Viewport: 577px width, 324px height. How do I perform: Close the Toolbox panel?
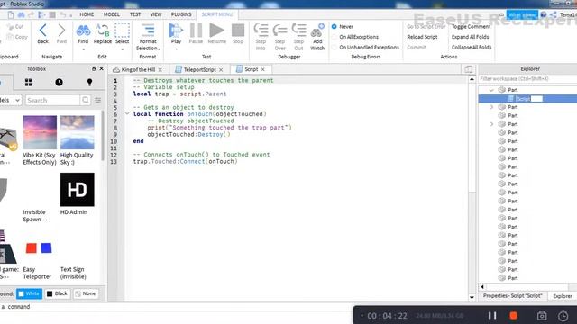click(102, 68)
